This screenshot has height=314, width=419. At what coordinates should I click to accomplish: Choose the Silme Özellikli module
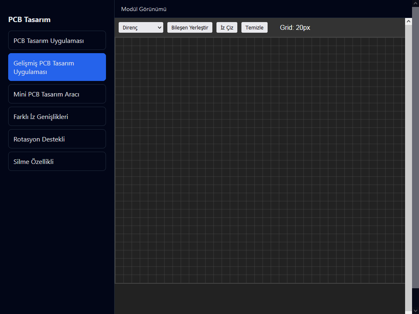coord(57,161)
